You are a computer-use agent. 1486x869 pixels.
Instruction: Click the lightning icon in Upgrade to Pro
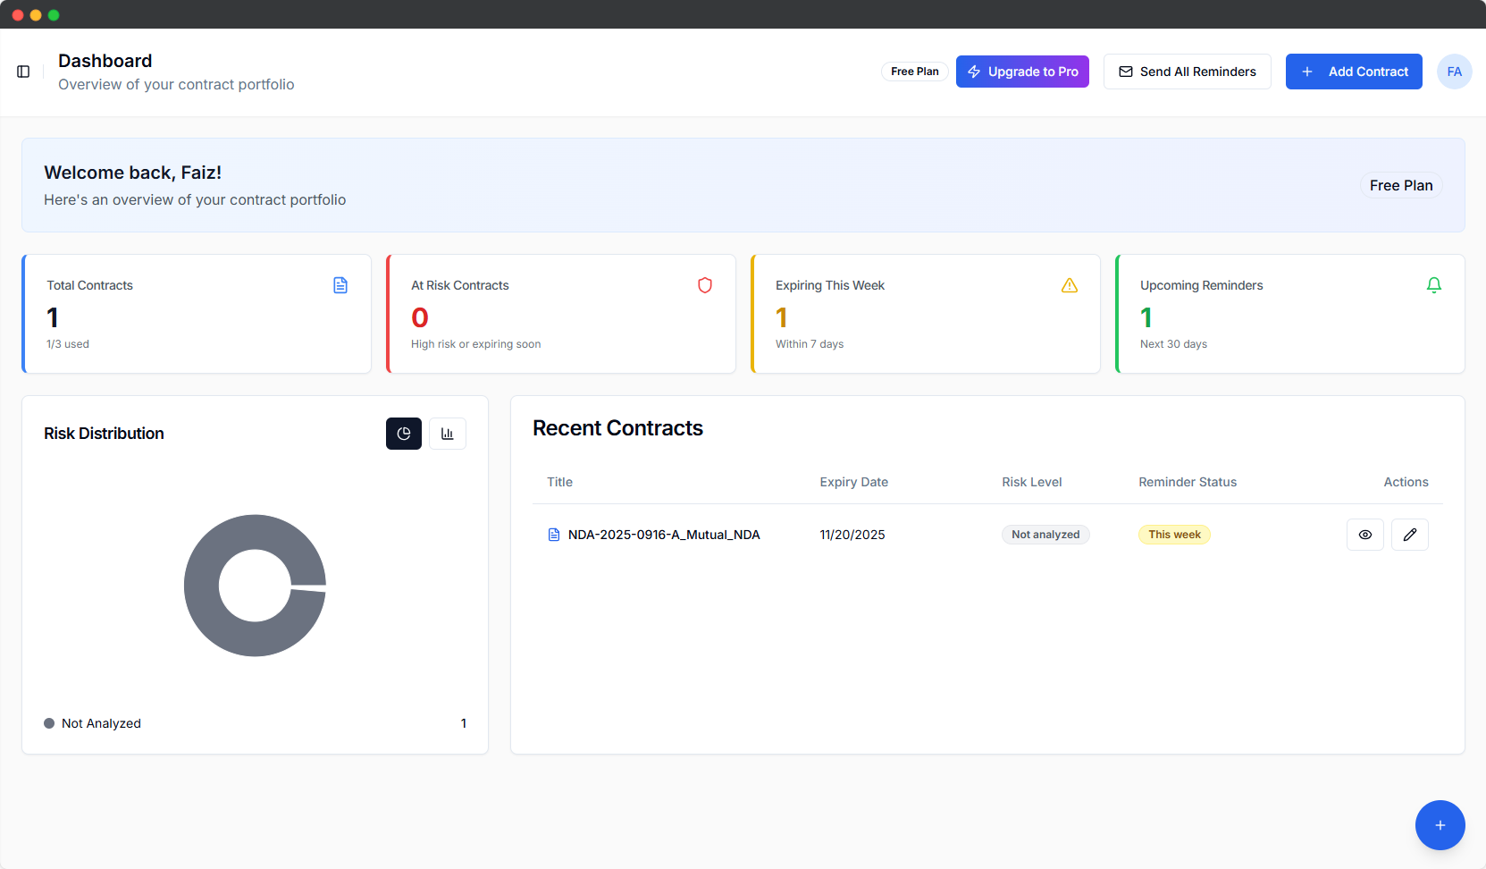[x=973, y=72]
